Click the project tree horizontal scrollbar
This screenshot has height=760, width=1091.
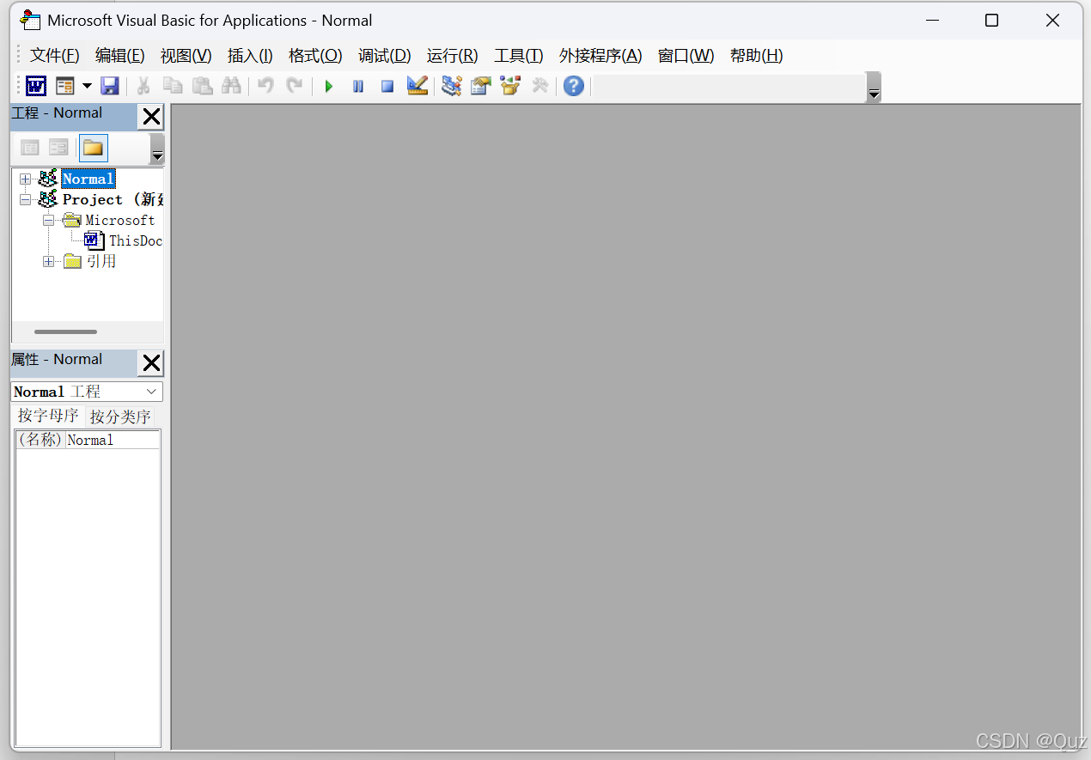65,331
